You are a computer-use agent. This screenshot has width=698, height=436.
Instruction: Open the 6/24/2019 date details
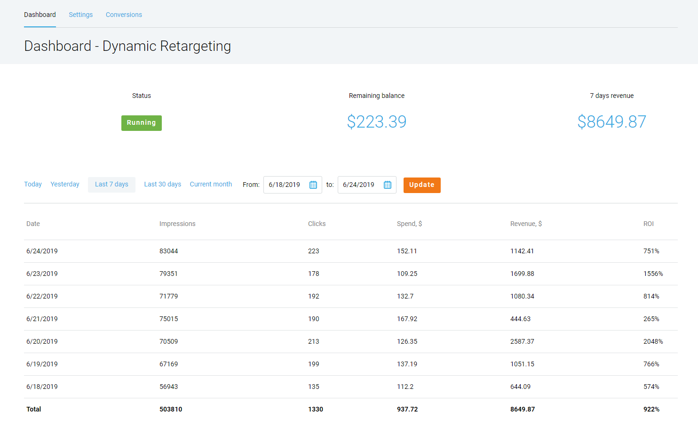[42, 251]
